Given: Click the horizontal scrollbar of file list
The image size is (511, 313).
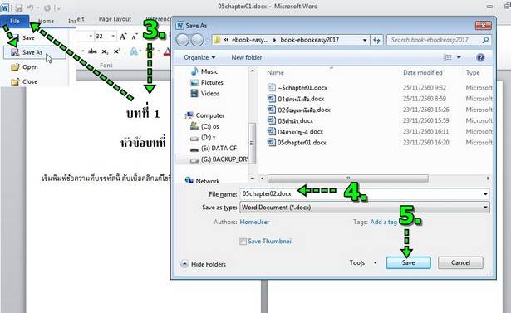Looking at the screenshot, I should click(347, 179).
